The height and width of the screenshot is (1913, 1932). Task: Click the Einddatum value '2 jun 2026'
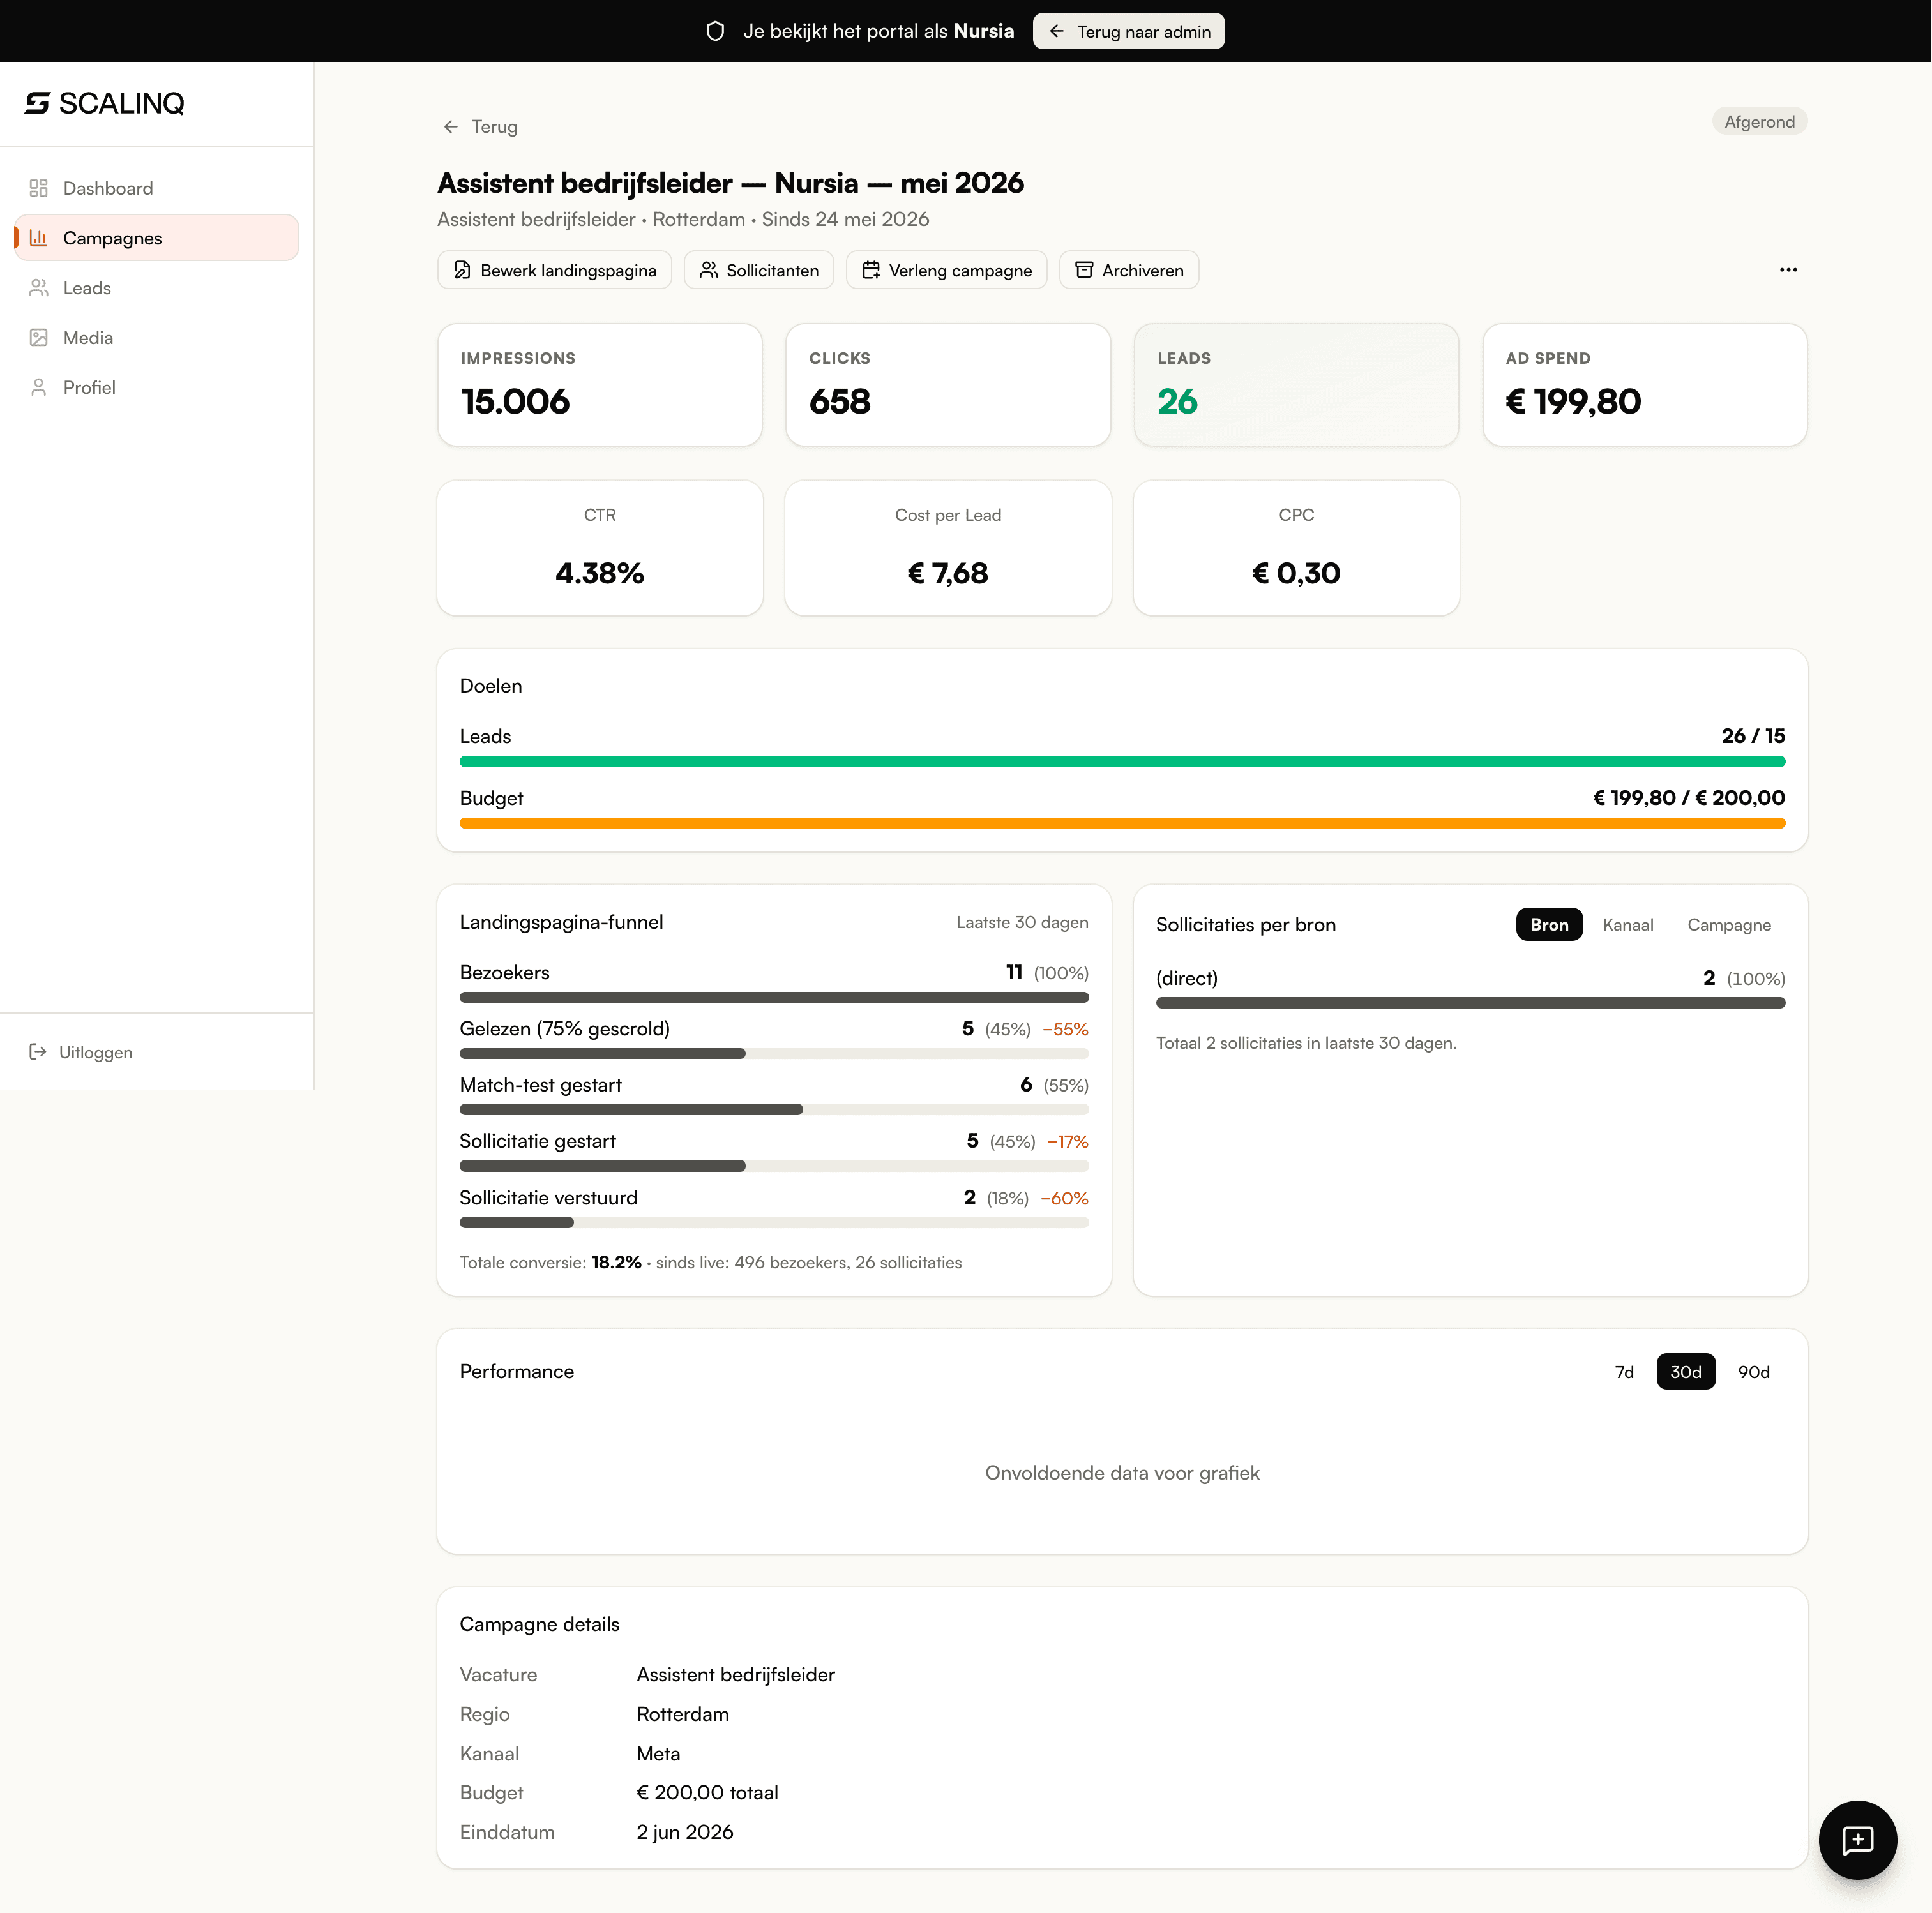pos(685,1832)
